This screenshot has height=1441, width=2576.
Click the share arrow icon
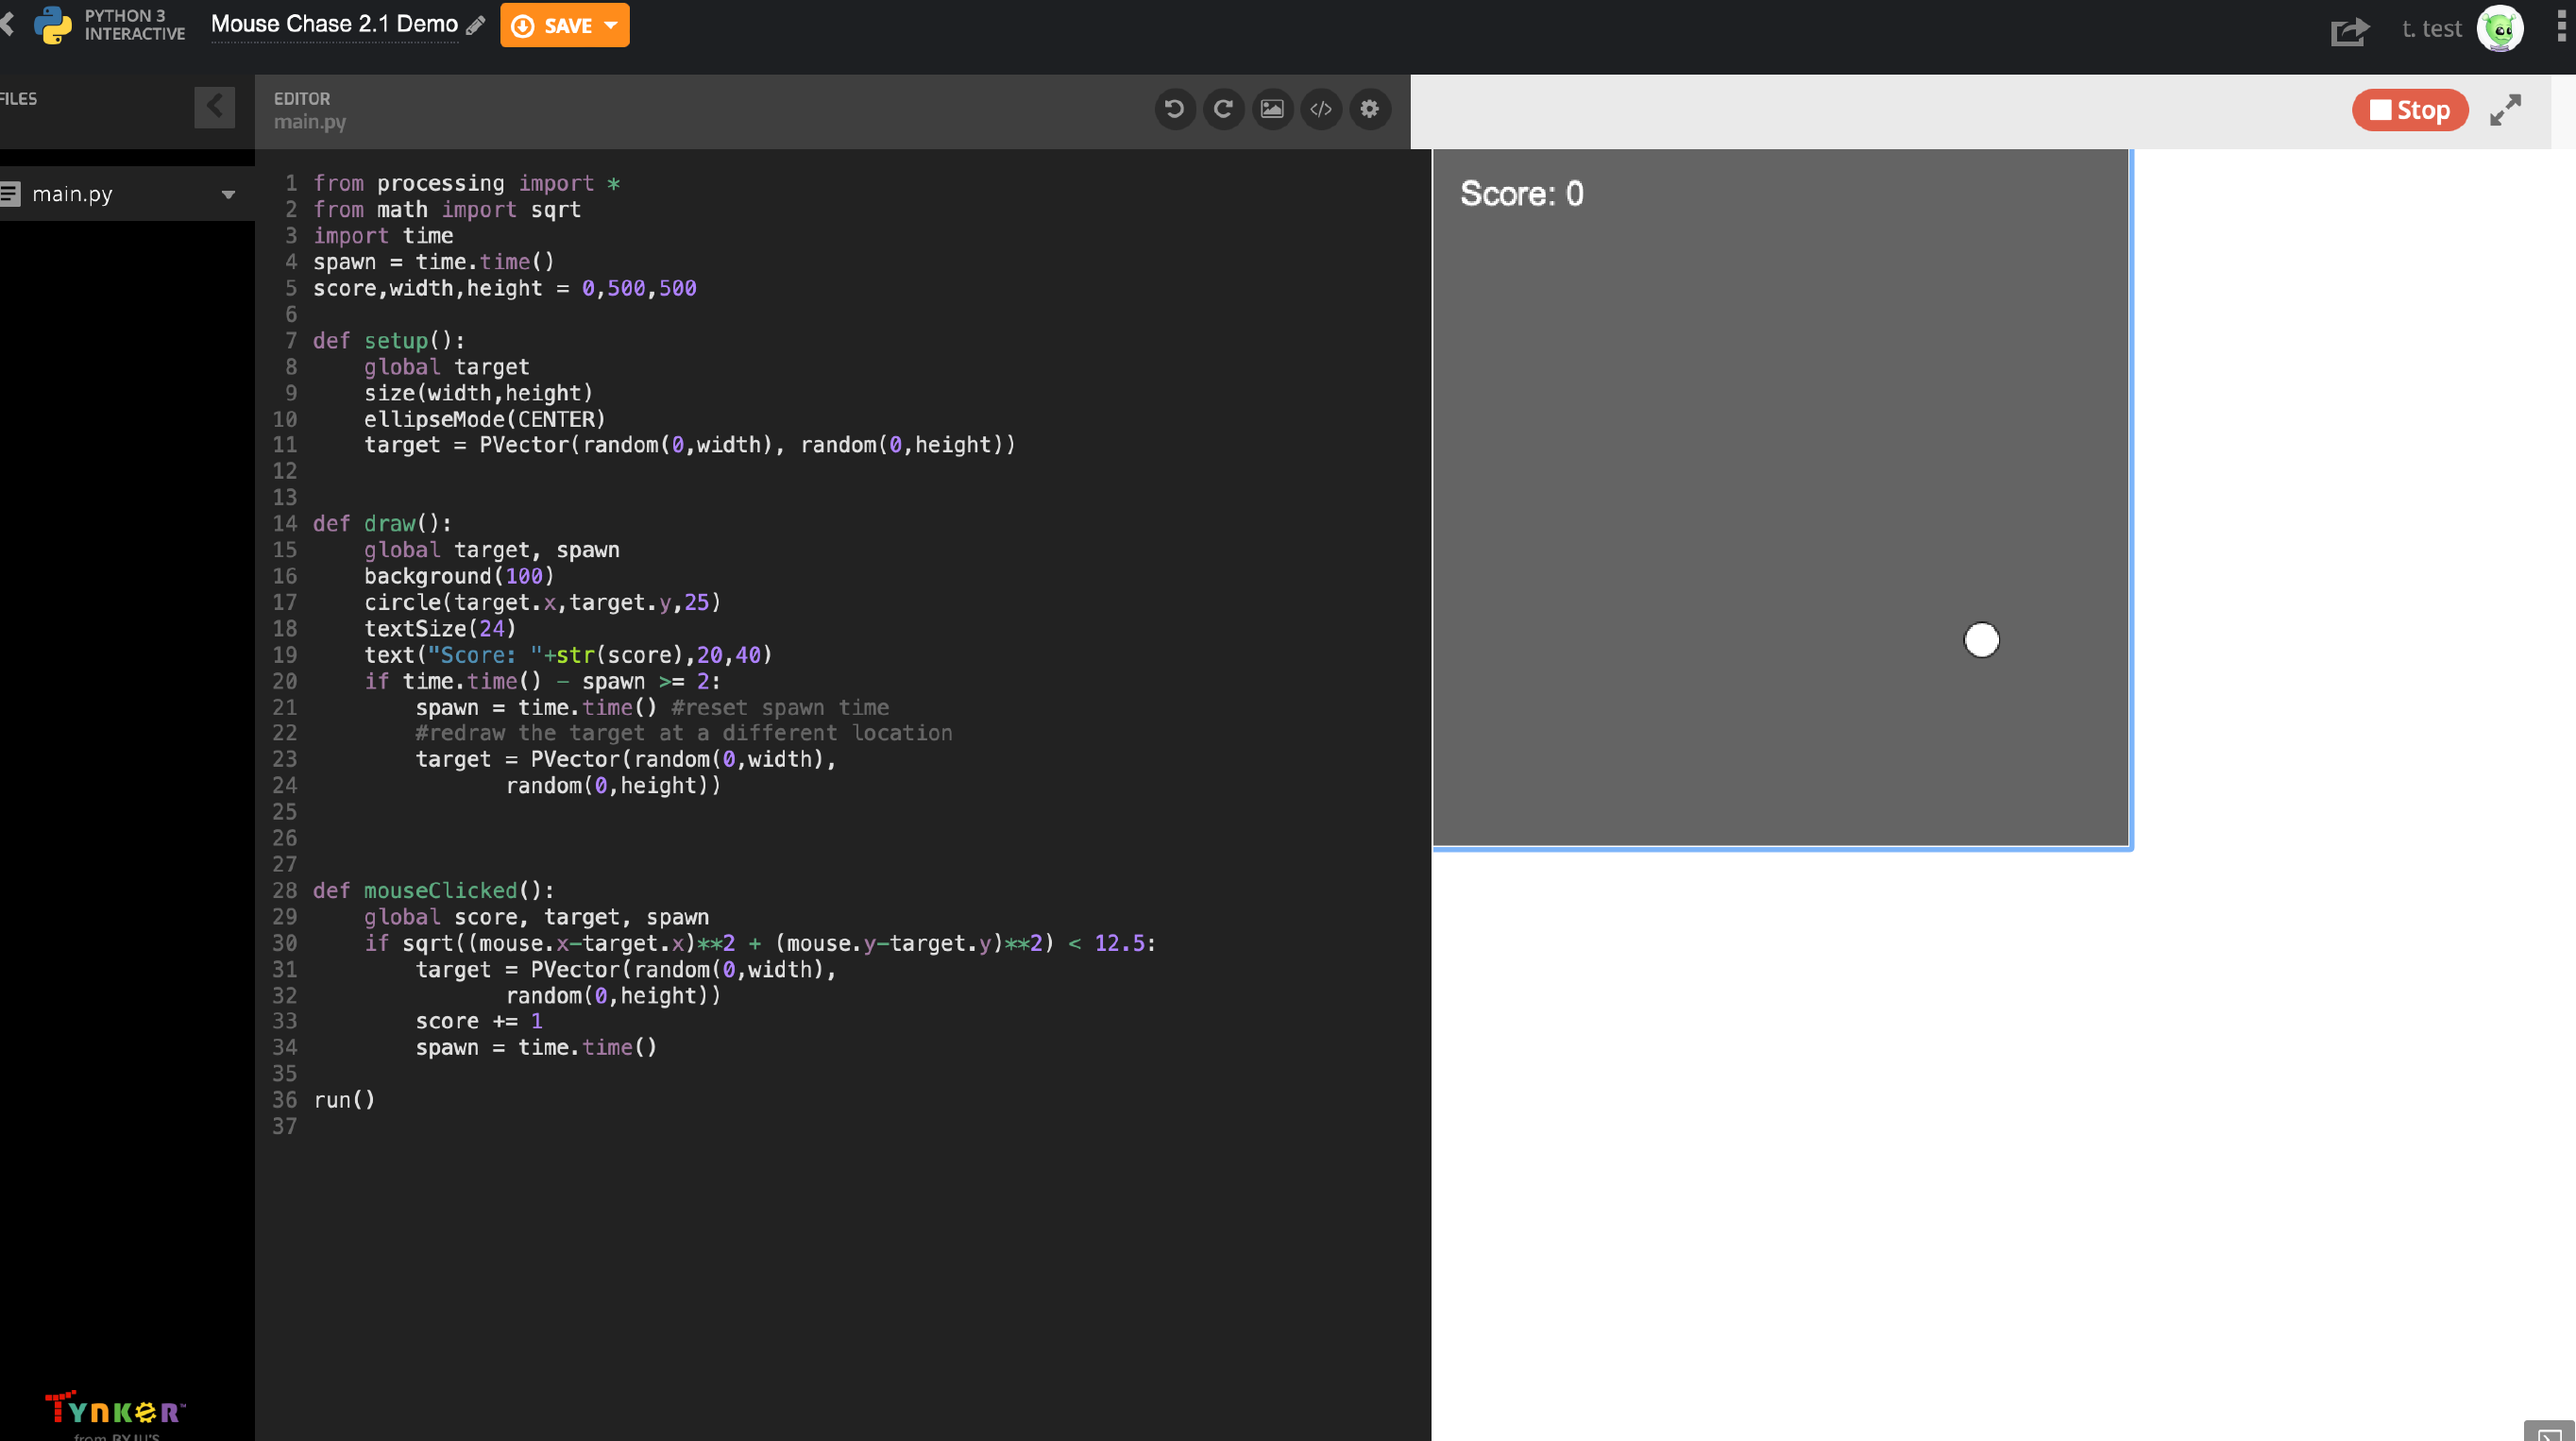(x=2349, y=30)
